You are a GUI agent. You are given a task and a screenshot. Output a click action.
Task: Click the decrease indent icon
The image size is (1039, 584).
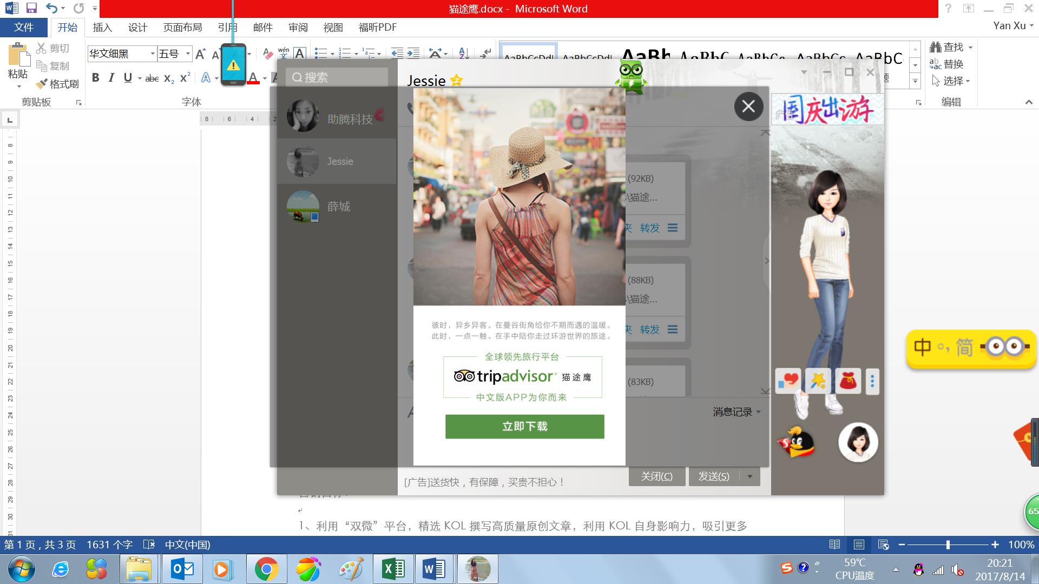click(397, 53)
